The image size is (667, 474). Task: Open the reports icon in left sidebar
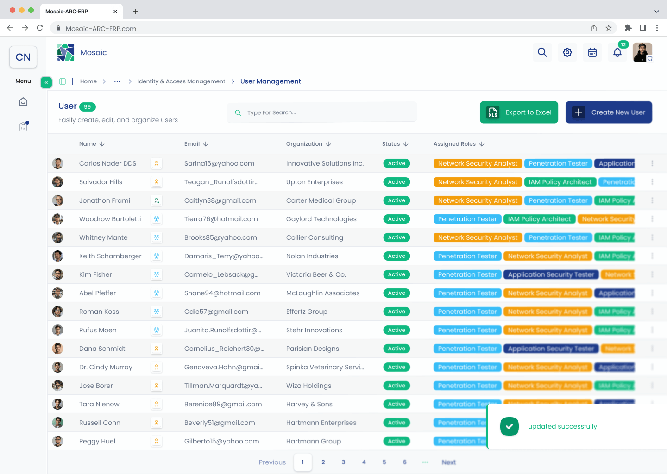tap(23, 126)
